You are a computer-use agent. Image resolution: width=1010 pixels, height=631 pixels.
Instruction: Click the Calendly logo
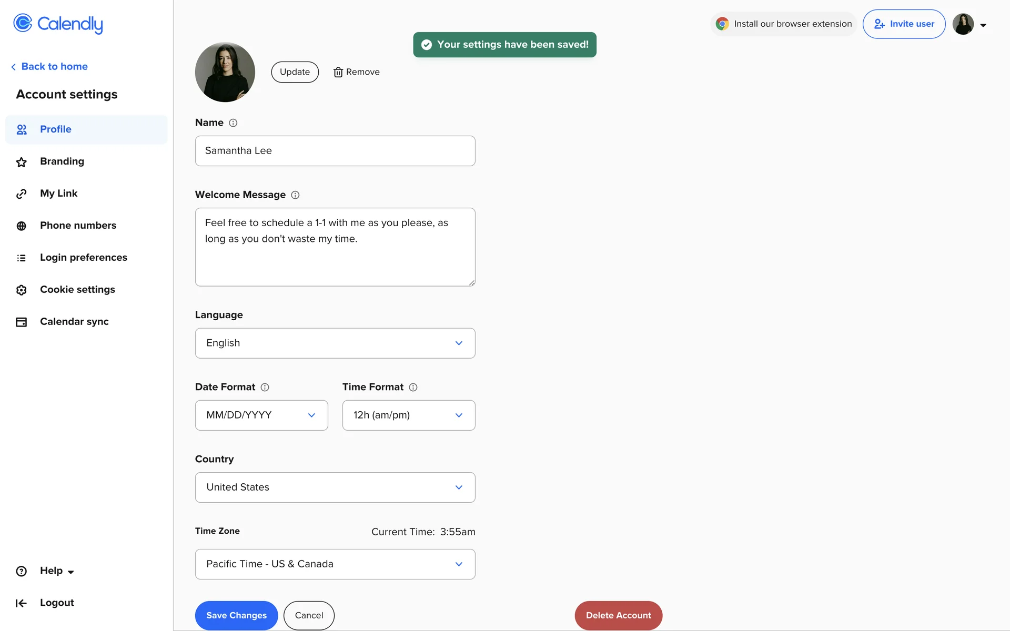(x=58, y=24)
